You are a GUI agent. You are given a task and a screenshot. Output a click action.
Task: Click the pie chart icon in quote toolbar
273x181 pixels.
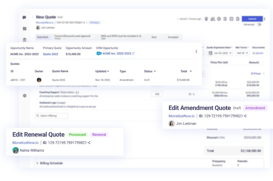pos(219,19)
